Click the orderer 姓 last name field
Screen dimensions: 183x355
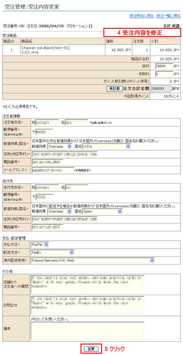(47, 122)
